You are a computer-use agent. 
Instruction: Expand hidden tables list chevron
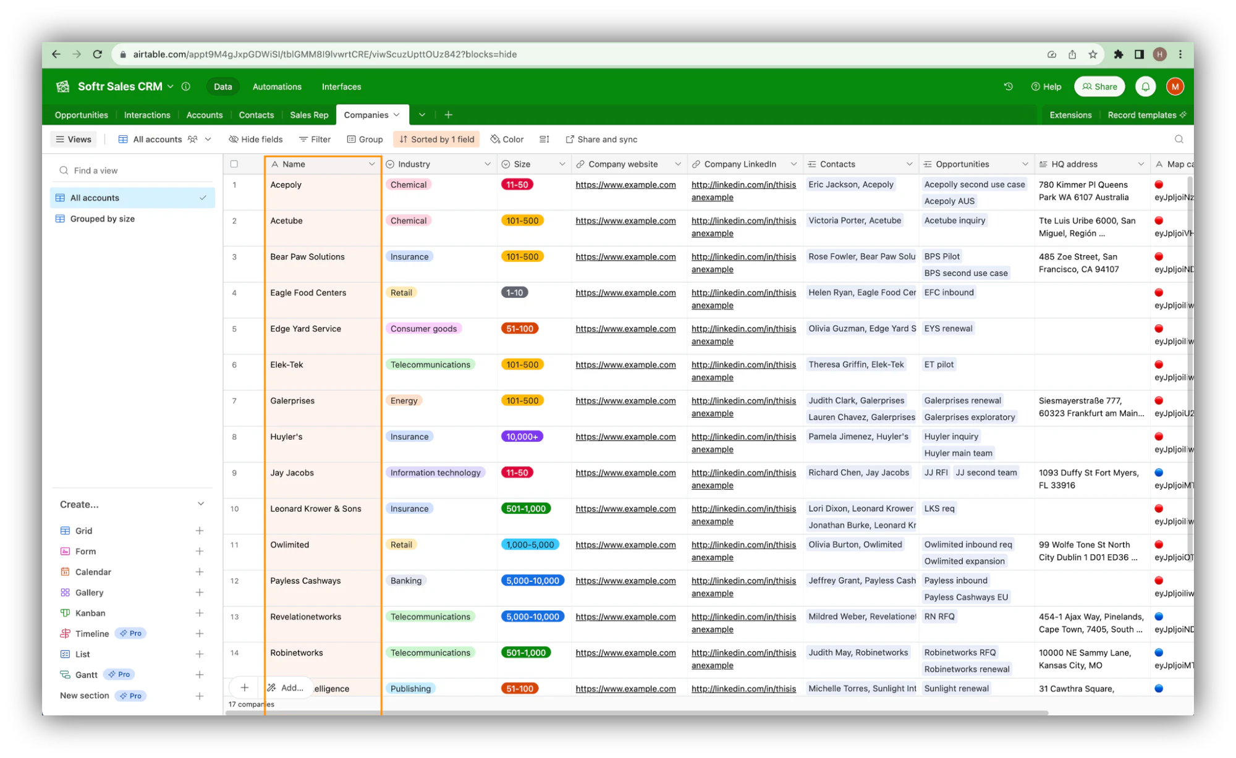[422, 115]
